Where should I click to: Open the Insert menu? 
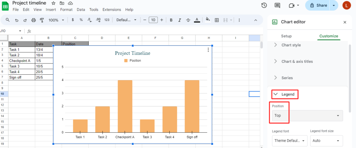51,9
